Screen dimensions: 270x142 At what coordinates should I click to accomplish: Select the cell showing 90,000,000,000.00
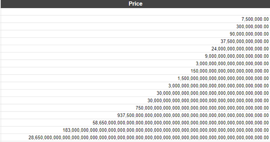point(135,34)
